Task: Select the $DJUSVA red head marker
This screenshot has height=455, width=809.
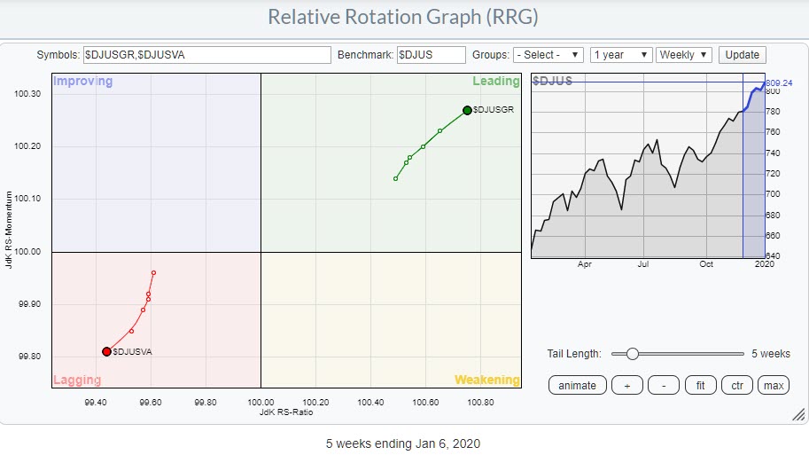Action: pyautogui.click(x=106, y=351)
